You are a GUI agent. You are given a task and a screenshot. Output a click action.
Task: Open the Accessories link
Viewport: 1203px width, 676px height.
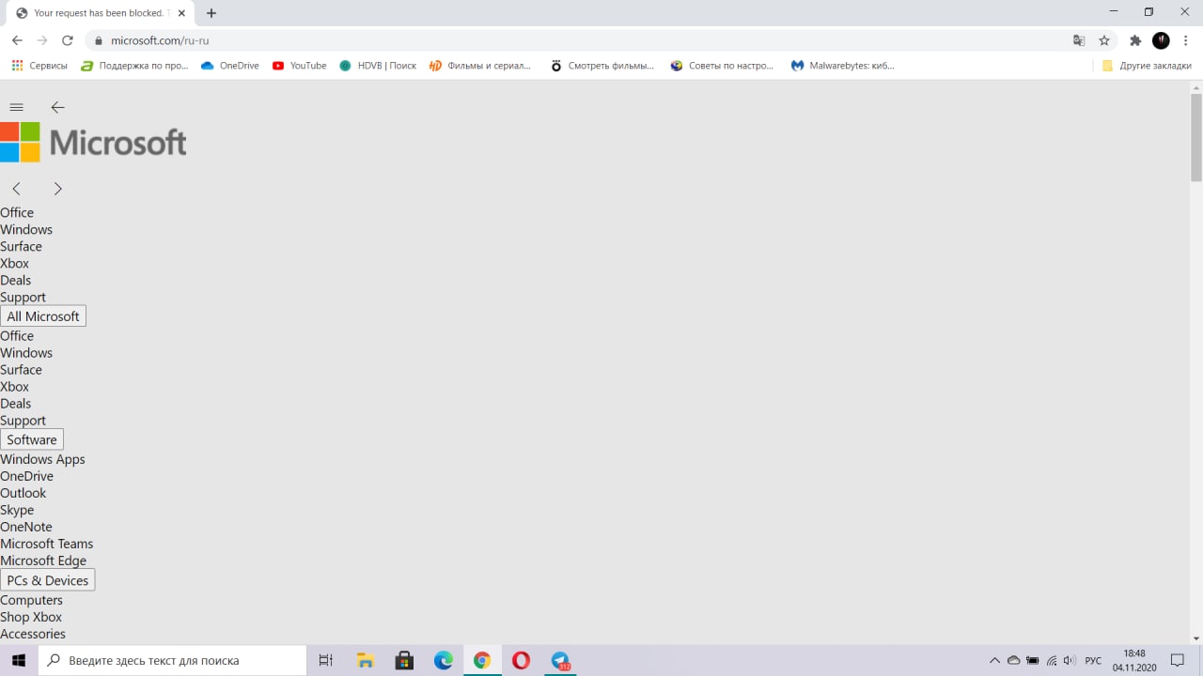[x=33, y=634]
